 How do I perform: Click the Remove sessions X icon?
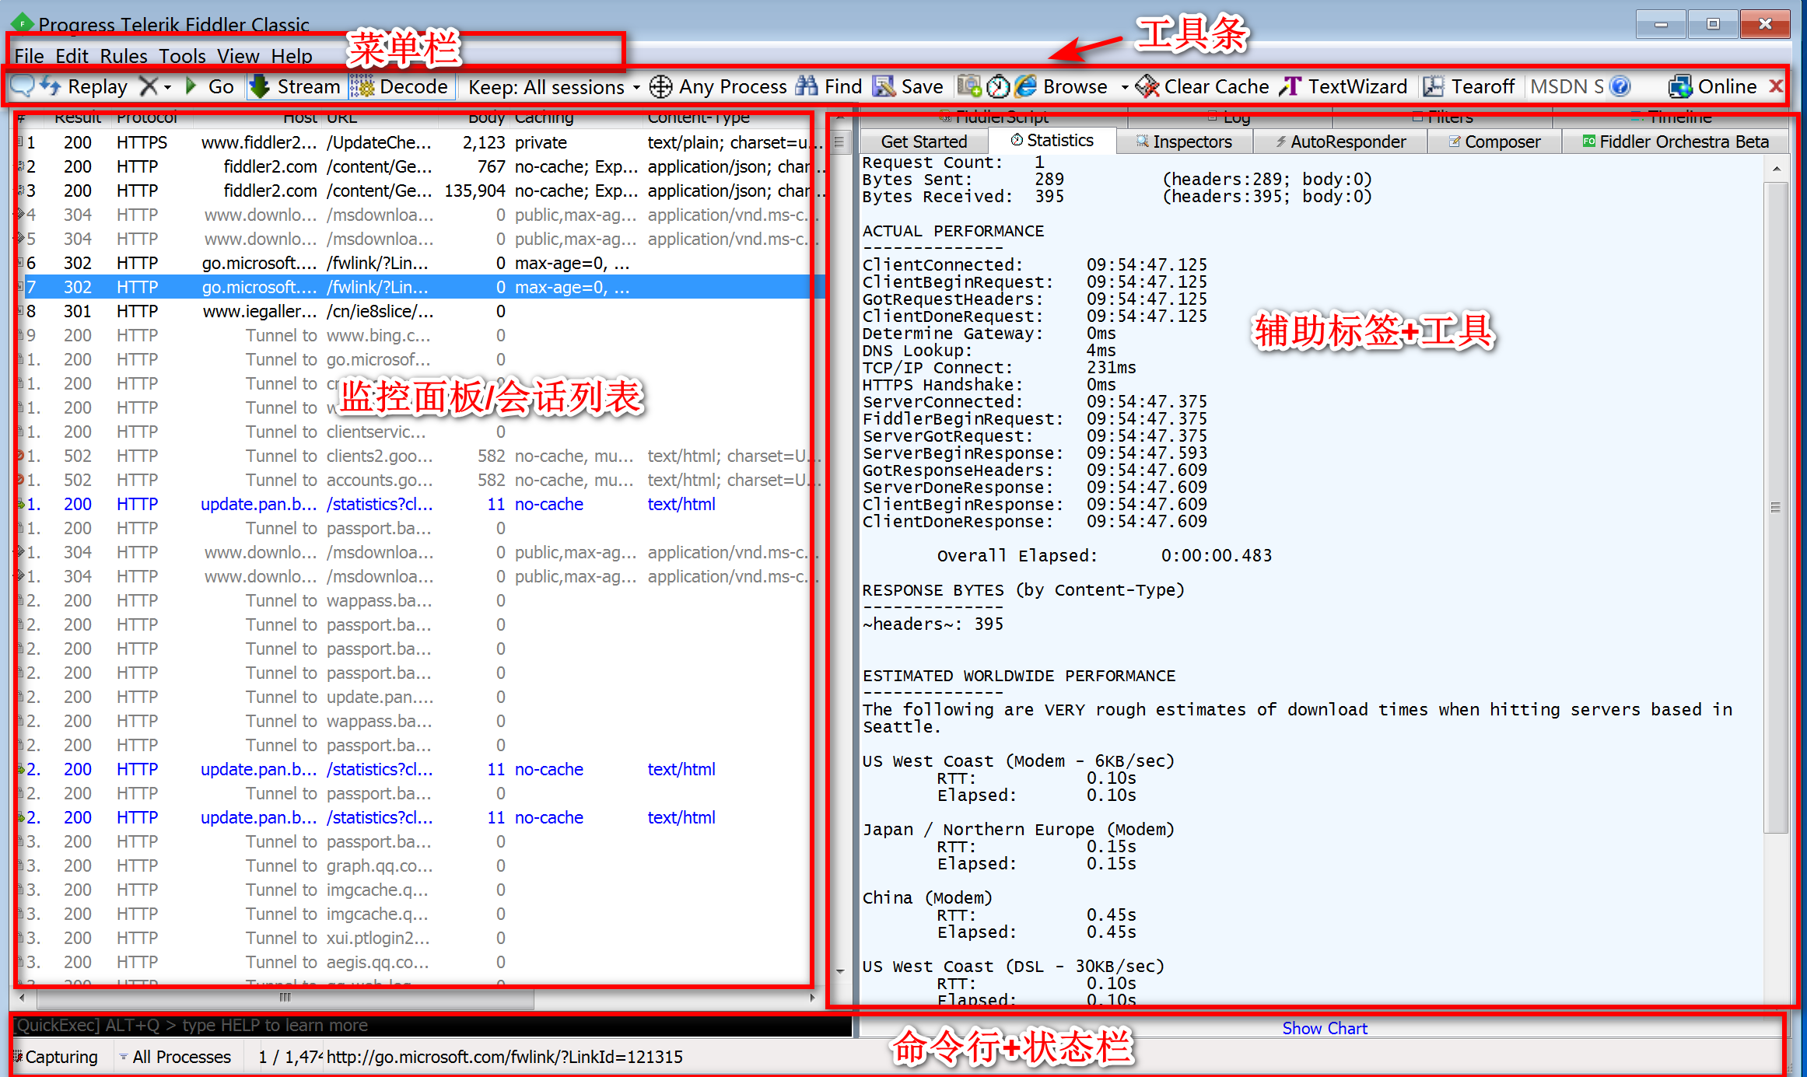coord(148,86)
